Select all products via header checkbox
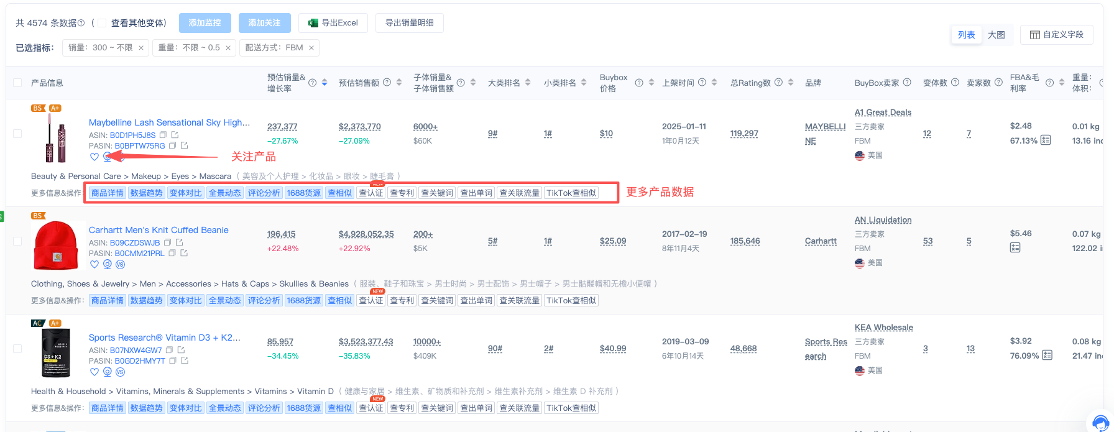1114x432 pixels. pos(17,83)
